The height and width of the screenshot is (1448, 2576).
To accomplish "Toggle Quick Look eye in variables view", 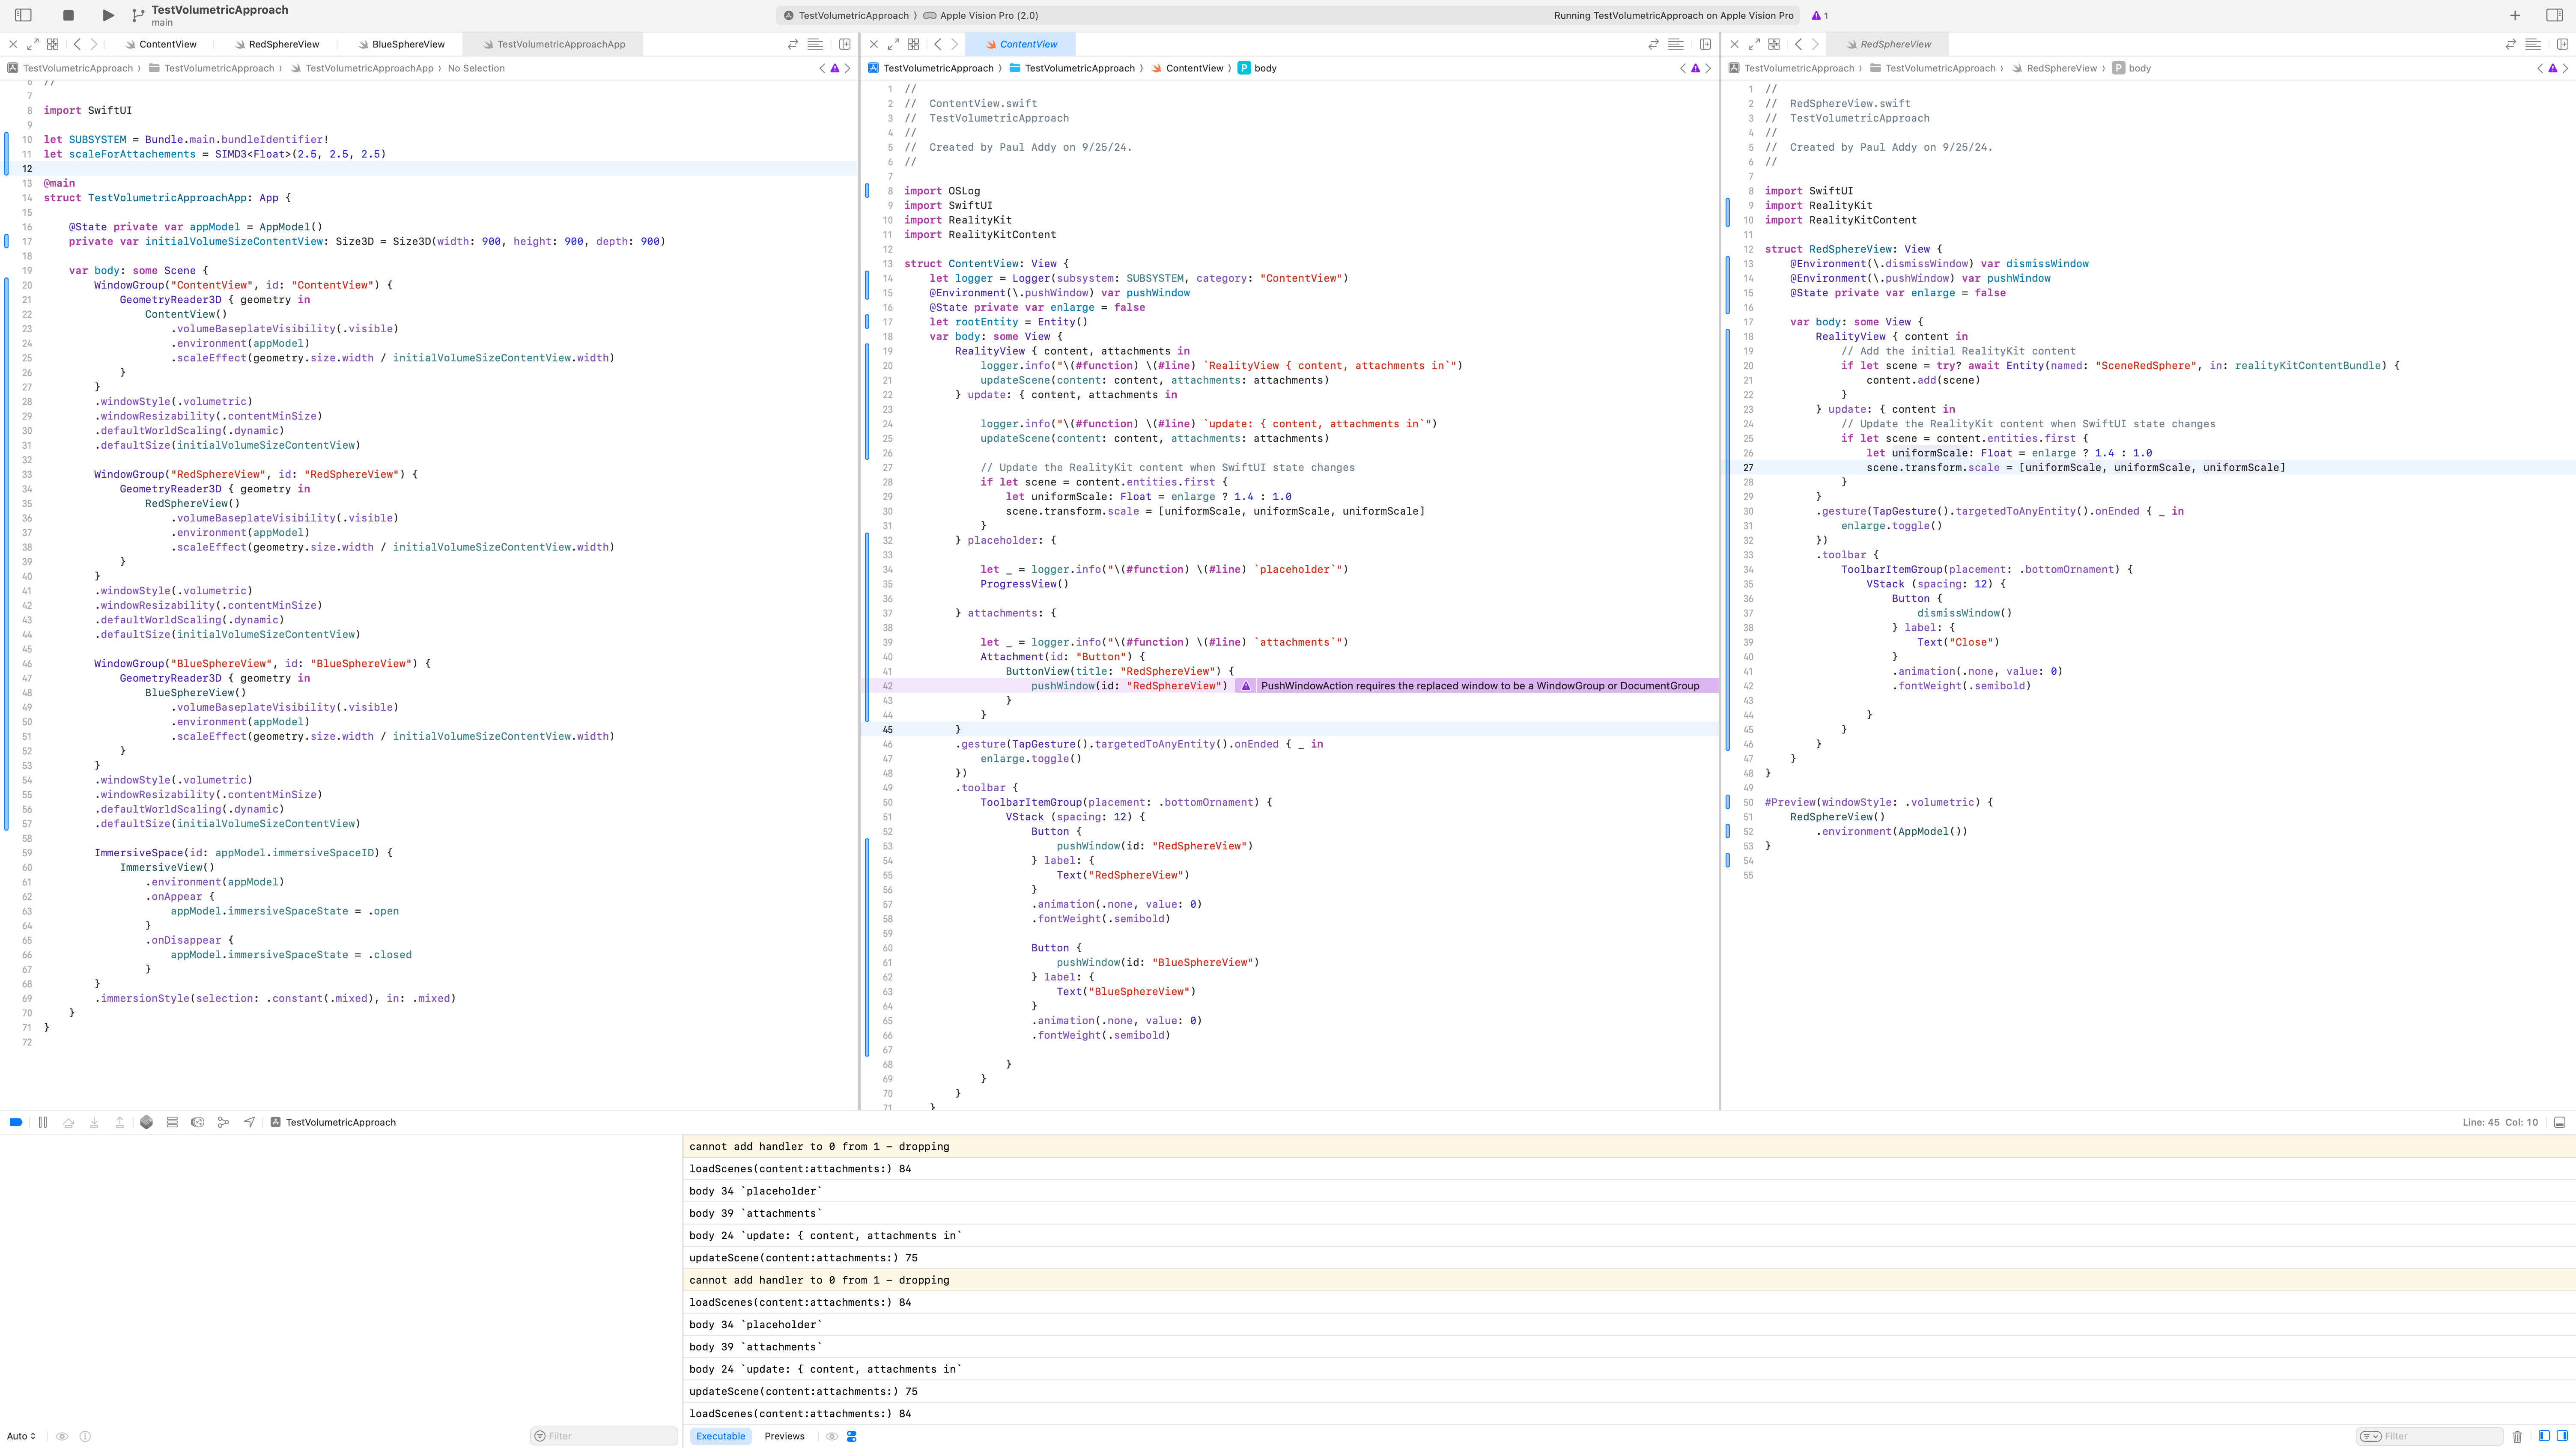I will (62, 1436).
